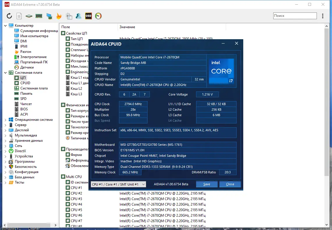Click Фирма row under manufacturer section
The width and height of the screenshot is (332, 230).
coord(74,155)
